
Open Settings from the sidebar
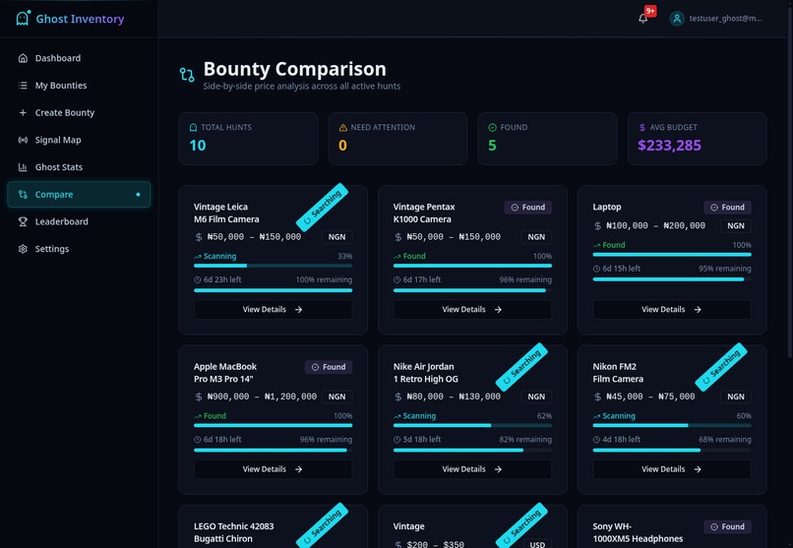pyautogui.click(x=79, y=249)
